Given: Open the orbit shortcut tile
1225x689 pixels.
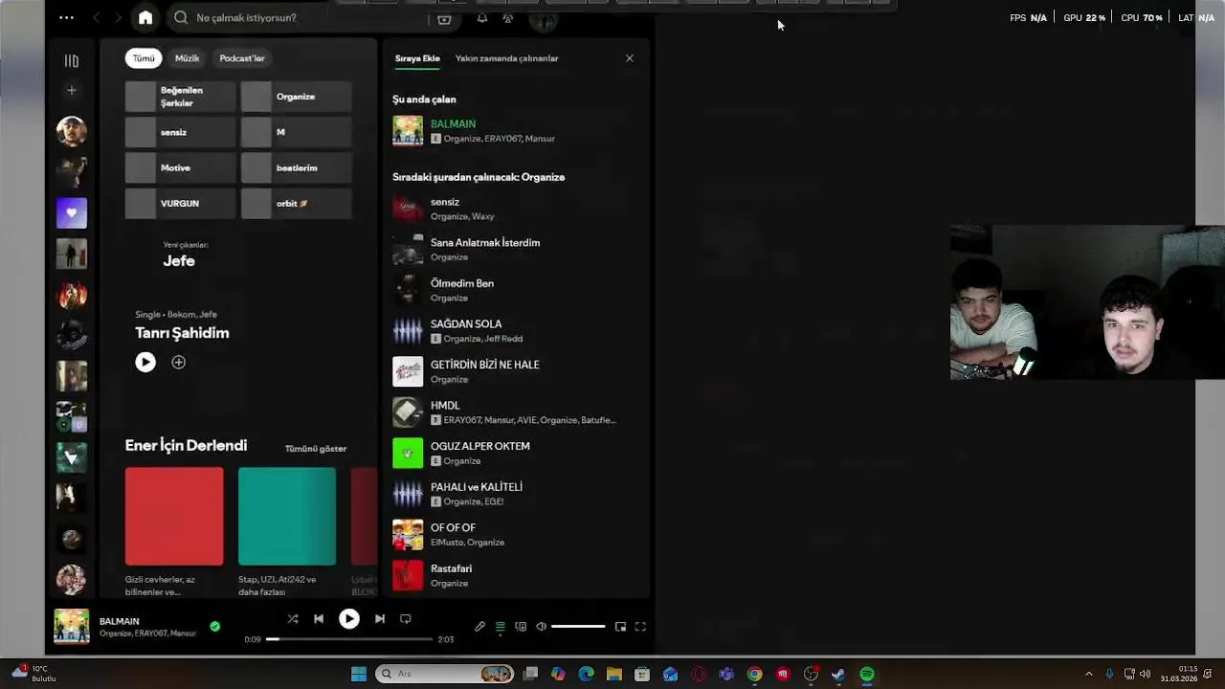Looking at the screenshot, I should (x=296, y=203).
